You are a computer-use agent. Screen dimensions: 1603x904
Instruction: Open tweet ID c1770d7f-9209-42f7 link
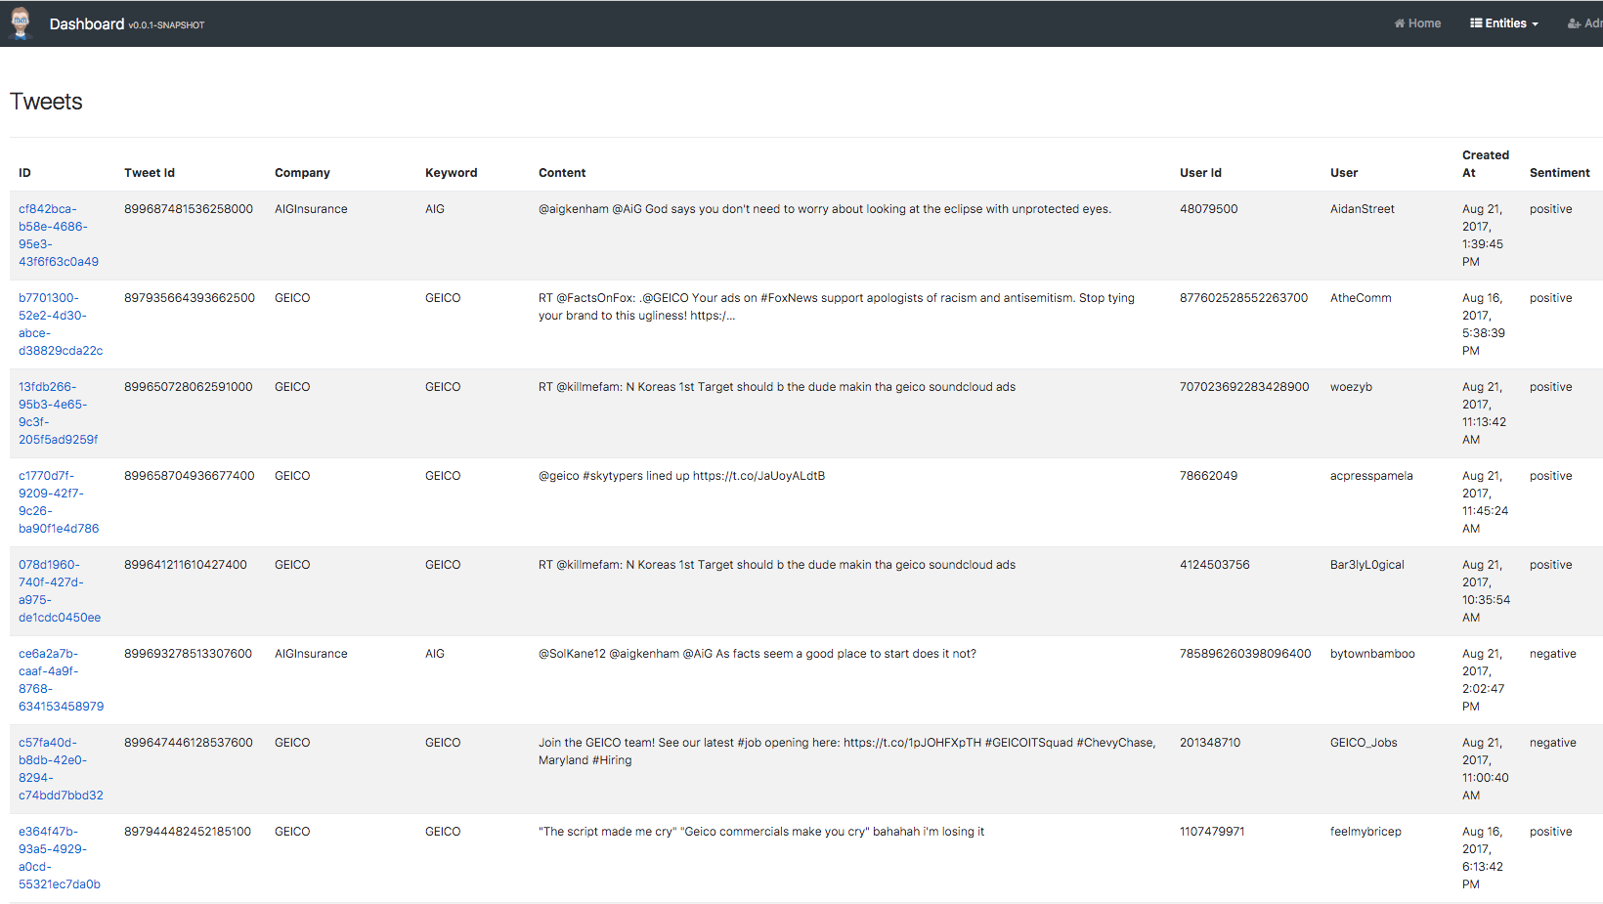pyautogui.click(x=59, y=502)
